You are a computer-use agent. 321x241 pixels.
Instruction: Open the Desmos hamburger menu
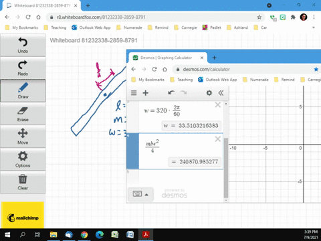coord(134,93)
